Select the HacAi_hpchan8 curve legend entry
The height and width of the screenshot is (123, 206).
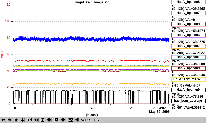pos(188,2)
